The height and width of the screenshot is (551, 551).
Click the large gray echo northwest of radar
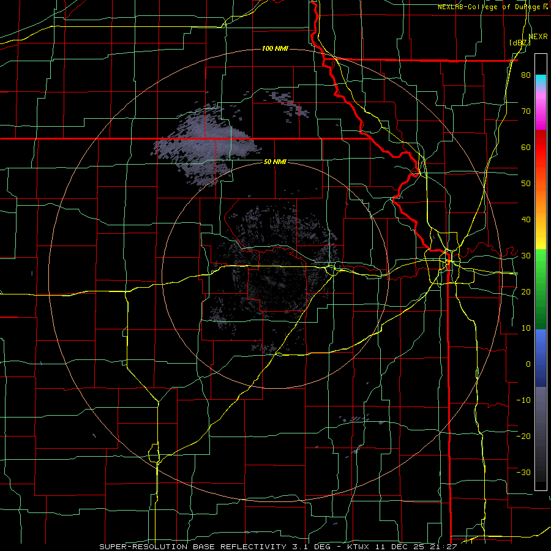click(x=207, y=144)
